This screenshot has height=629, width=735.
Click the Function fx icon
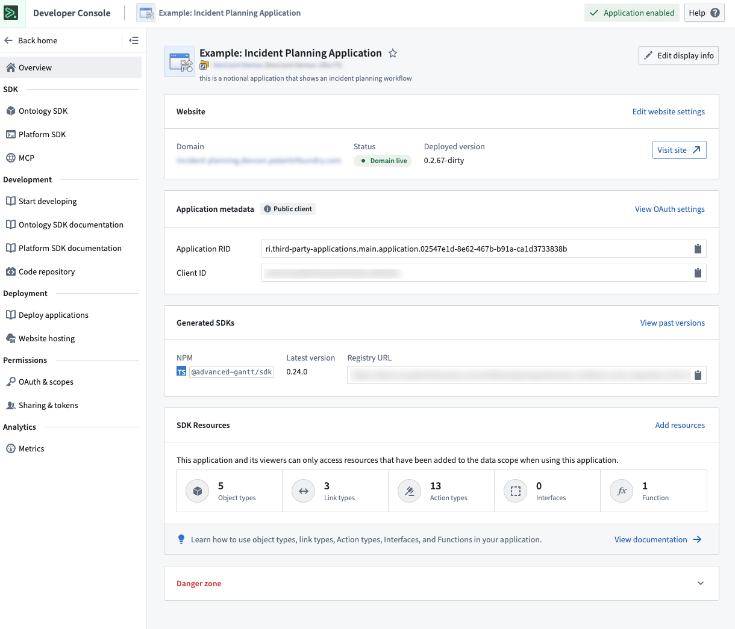(x=622, y=491)
